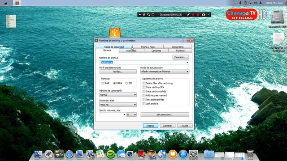This screenshot has width=287, height=161.
Task: Click the volume speaker icon in menu bar
Action: point(256,3)
